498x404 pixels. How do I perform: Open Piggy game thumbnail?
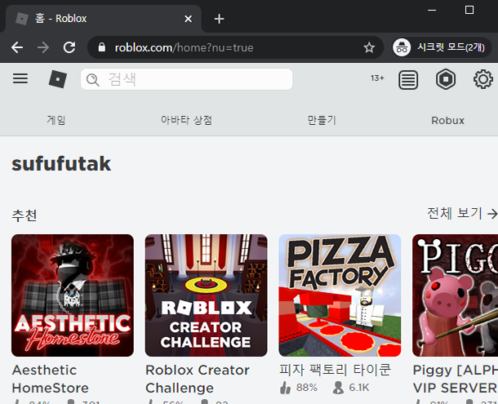(455, 295)
